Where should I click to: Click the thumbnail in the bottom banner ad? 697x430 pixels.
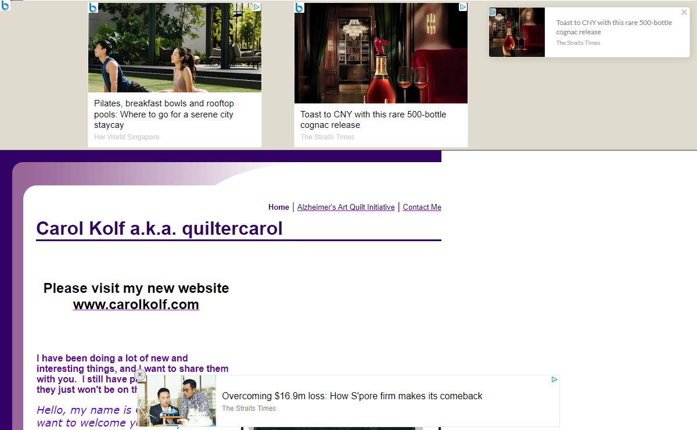177,400
